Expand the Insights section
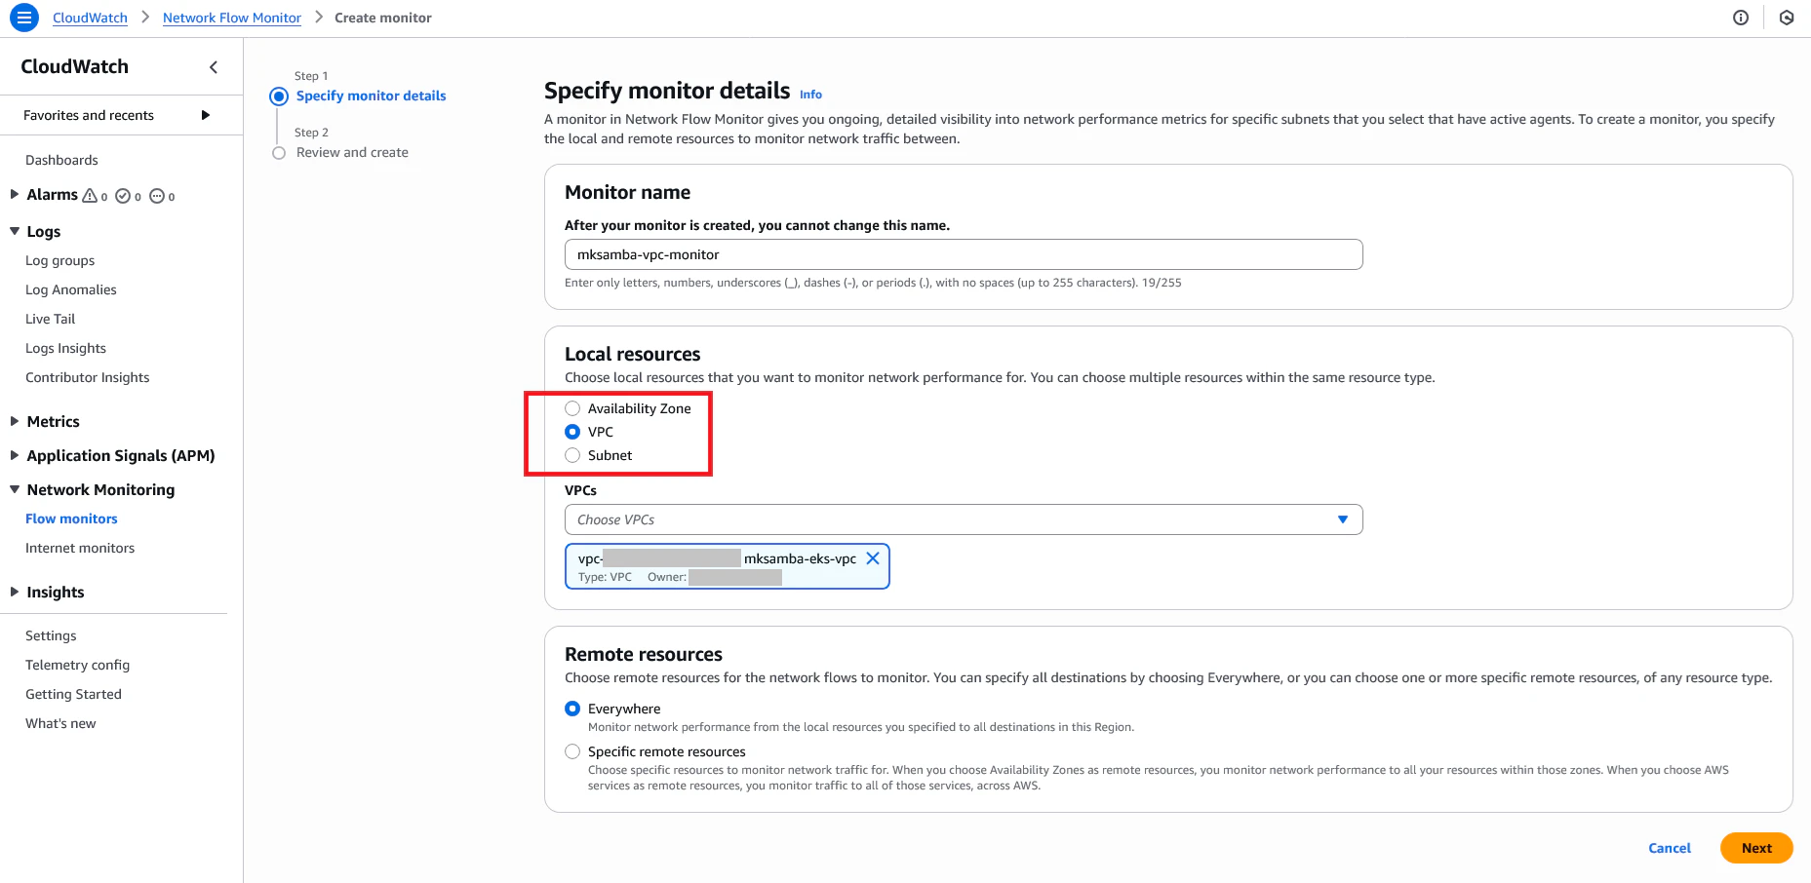 tap(15, 592)
